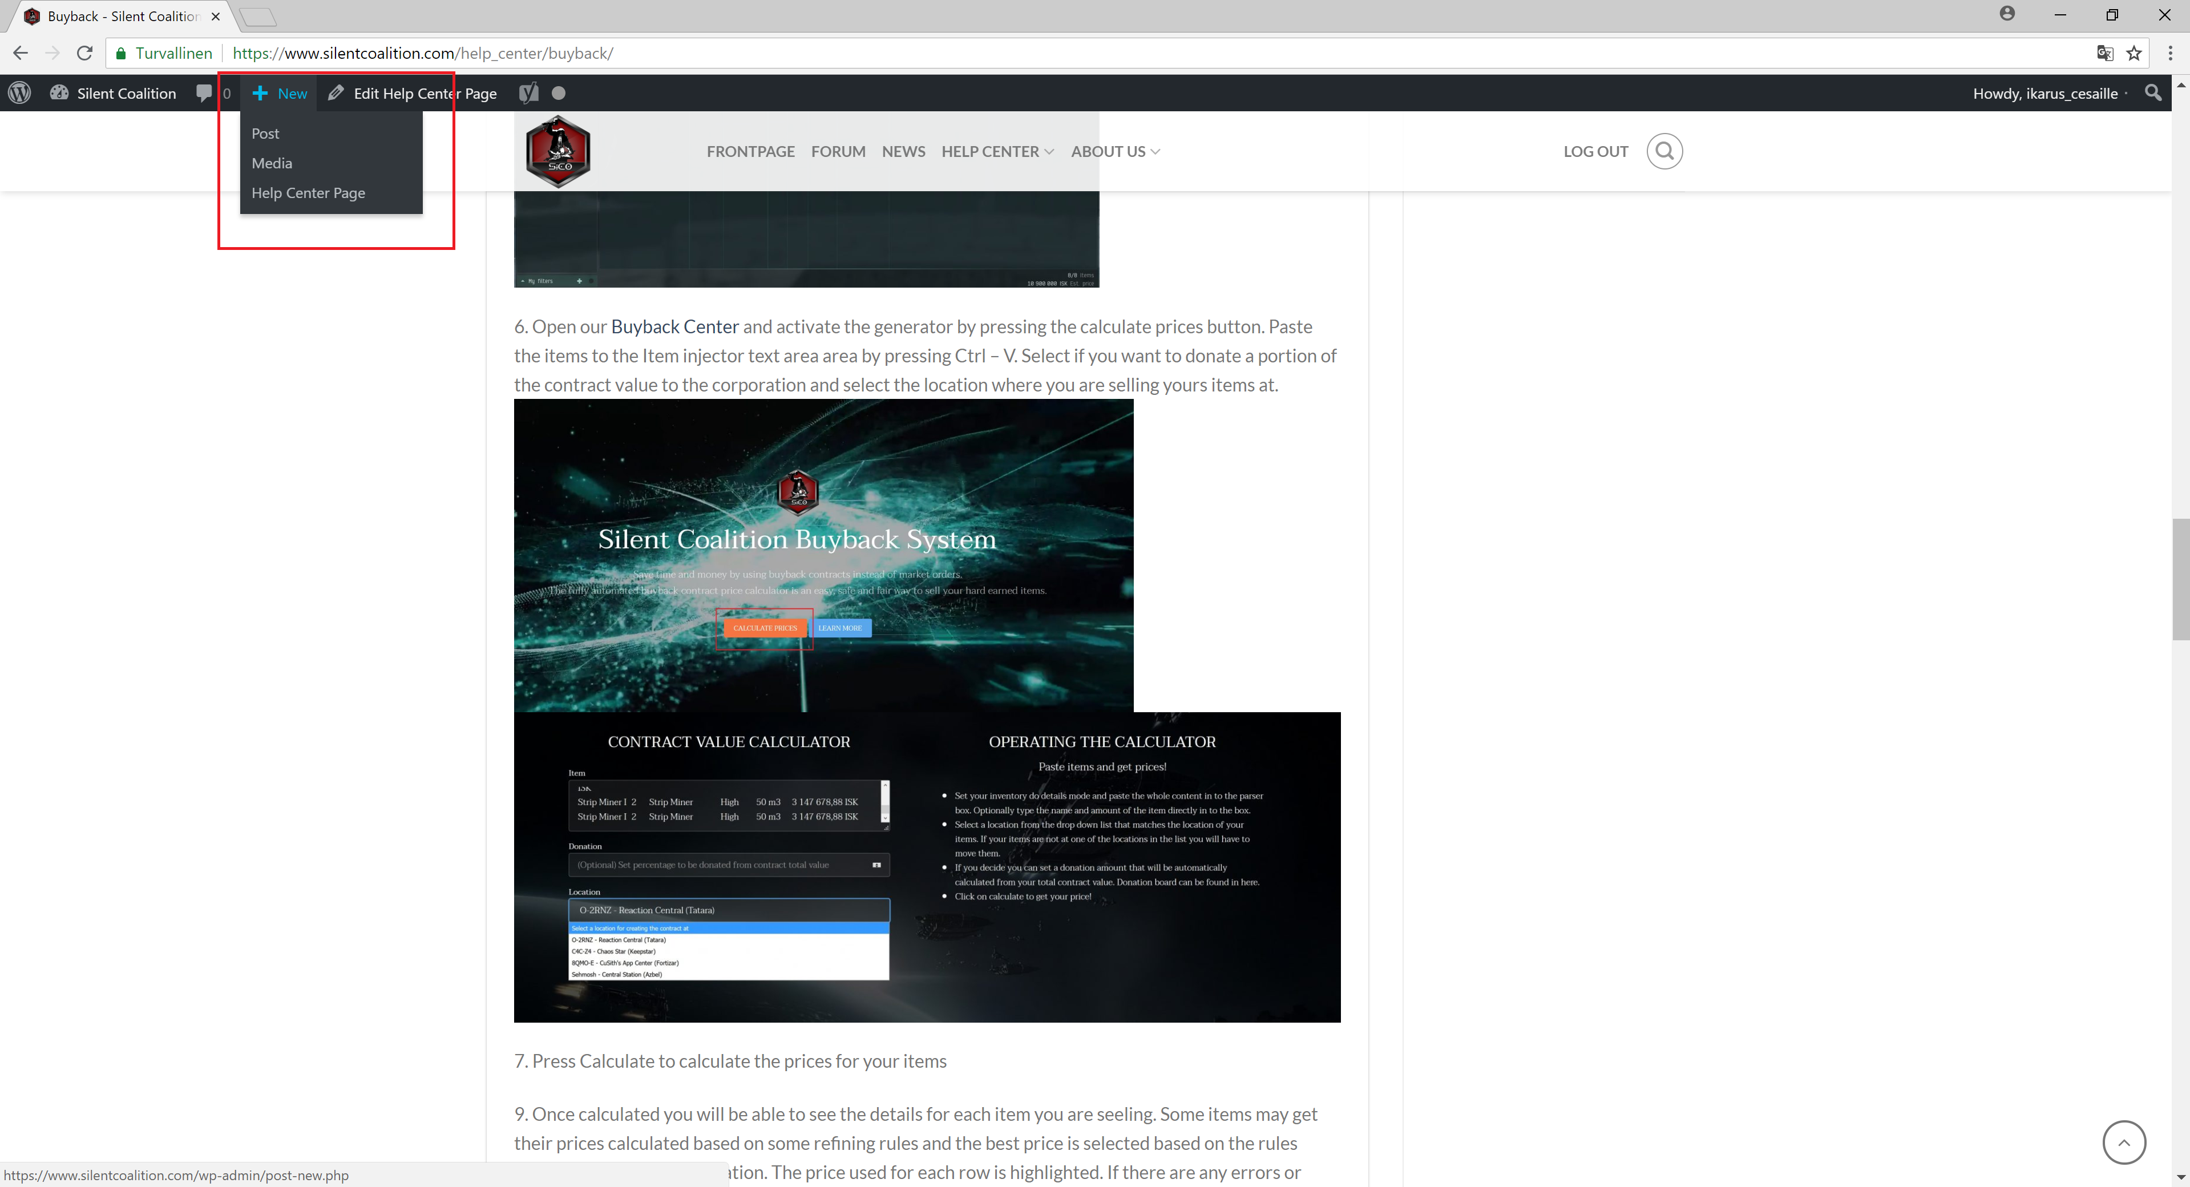Expand the ABOUT US nav dropdown
Viewport: 2190px width, 1187px height.
pyautogui.click(x=1114, y=151)
